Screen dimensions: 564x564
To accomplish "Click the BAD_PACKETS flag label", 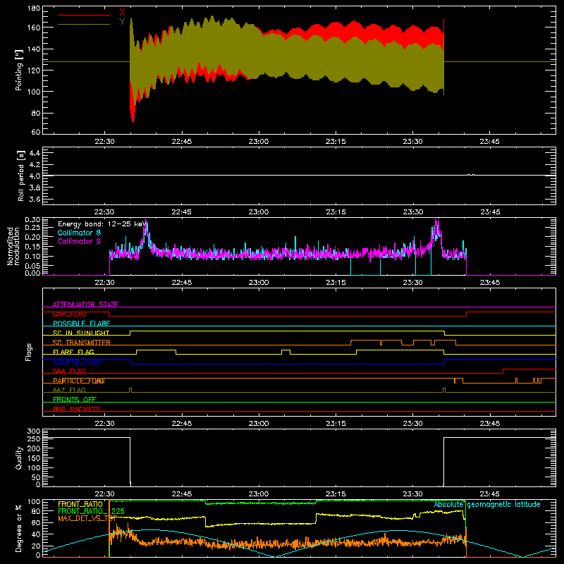I will 77,409.
